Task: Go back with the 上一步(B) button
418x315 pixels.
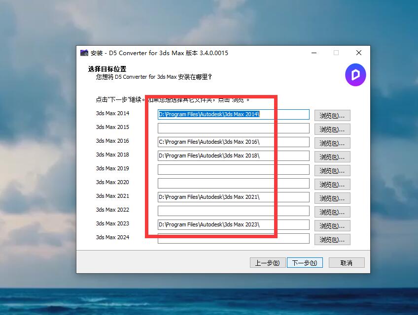Action: [268, 263]
